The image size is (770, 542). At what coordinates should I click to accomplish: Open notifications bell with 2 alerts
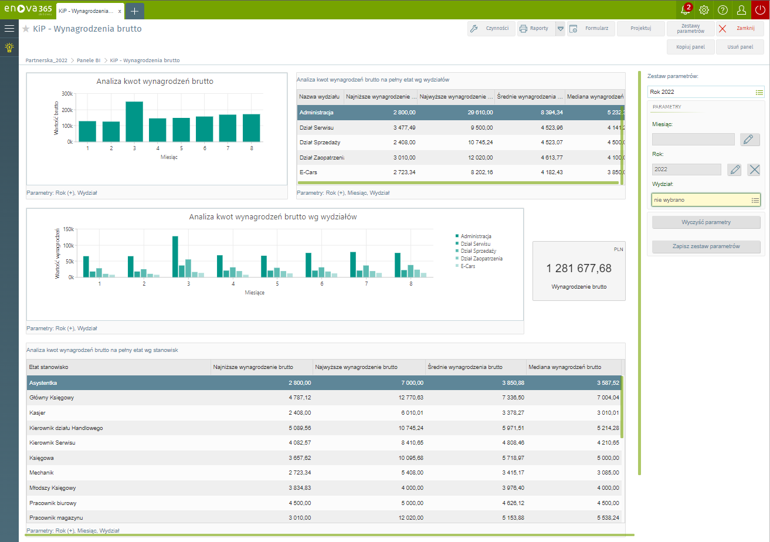point(684,10)
